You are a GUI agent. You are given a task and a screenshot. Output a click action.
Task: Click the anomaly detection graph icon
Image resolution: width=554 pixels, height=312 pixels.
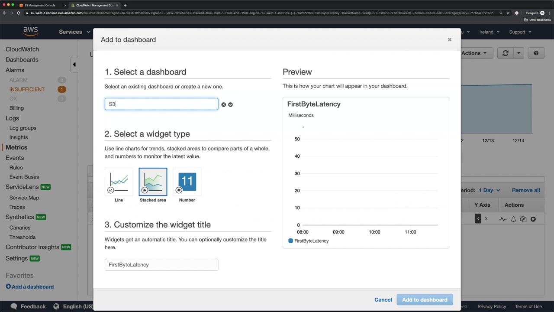pos(502,219)
